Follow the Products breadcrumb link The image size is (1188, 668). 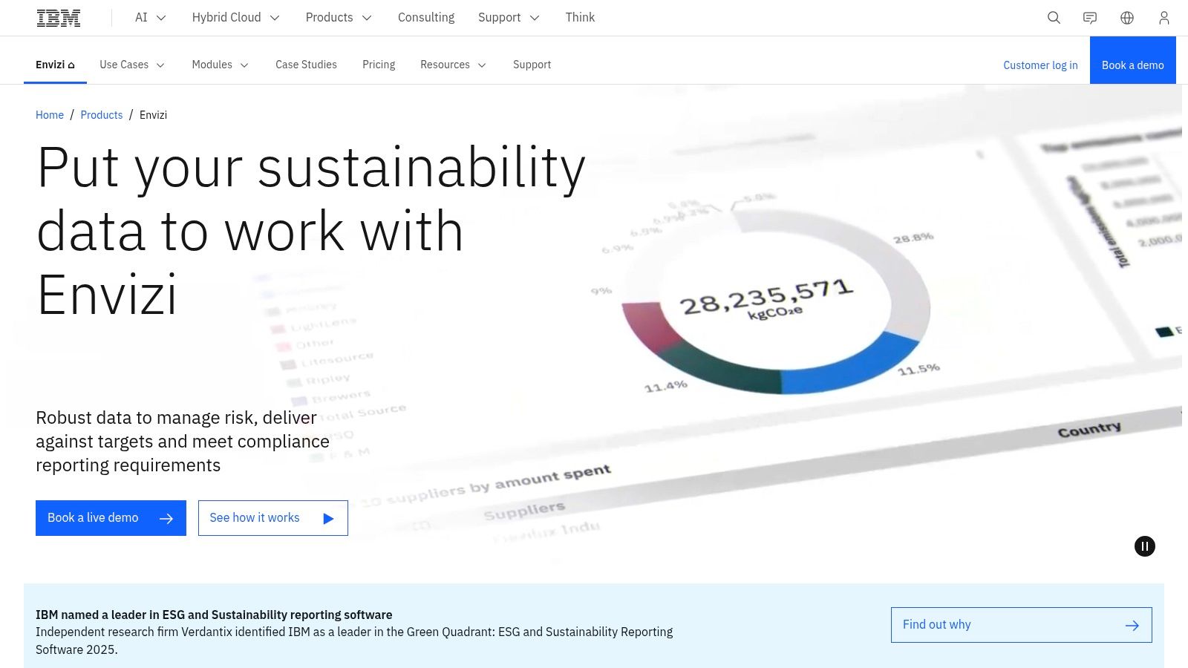[102, 115]
